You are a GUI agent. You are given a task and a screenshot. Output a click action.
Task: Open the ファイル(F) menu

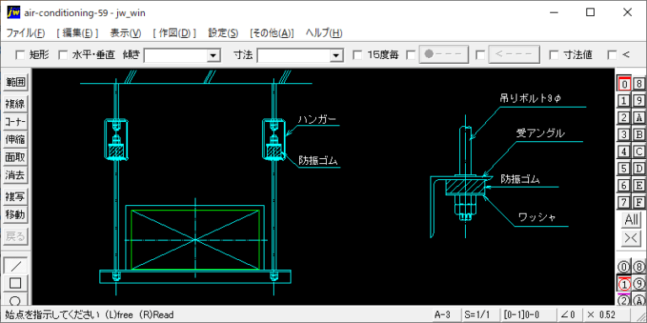(25, 34)
